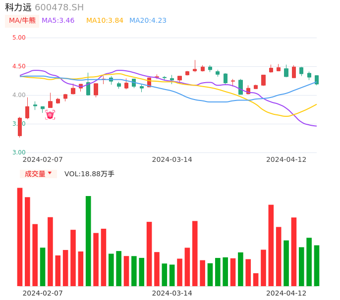This screenshot has width=340, height=300.
Task: Click the last green volume bar on the far right
Action: (317, 265)
